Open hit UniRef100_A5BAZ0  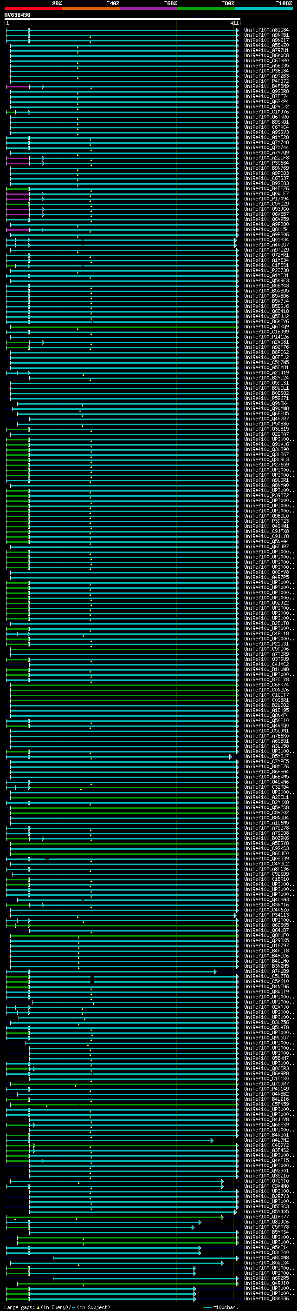(x=266, y=45)
